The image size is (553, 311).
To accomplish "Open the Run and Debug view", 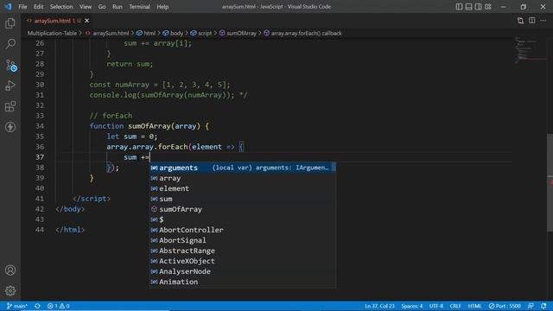I will click(10, 86).
